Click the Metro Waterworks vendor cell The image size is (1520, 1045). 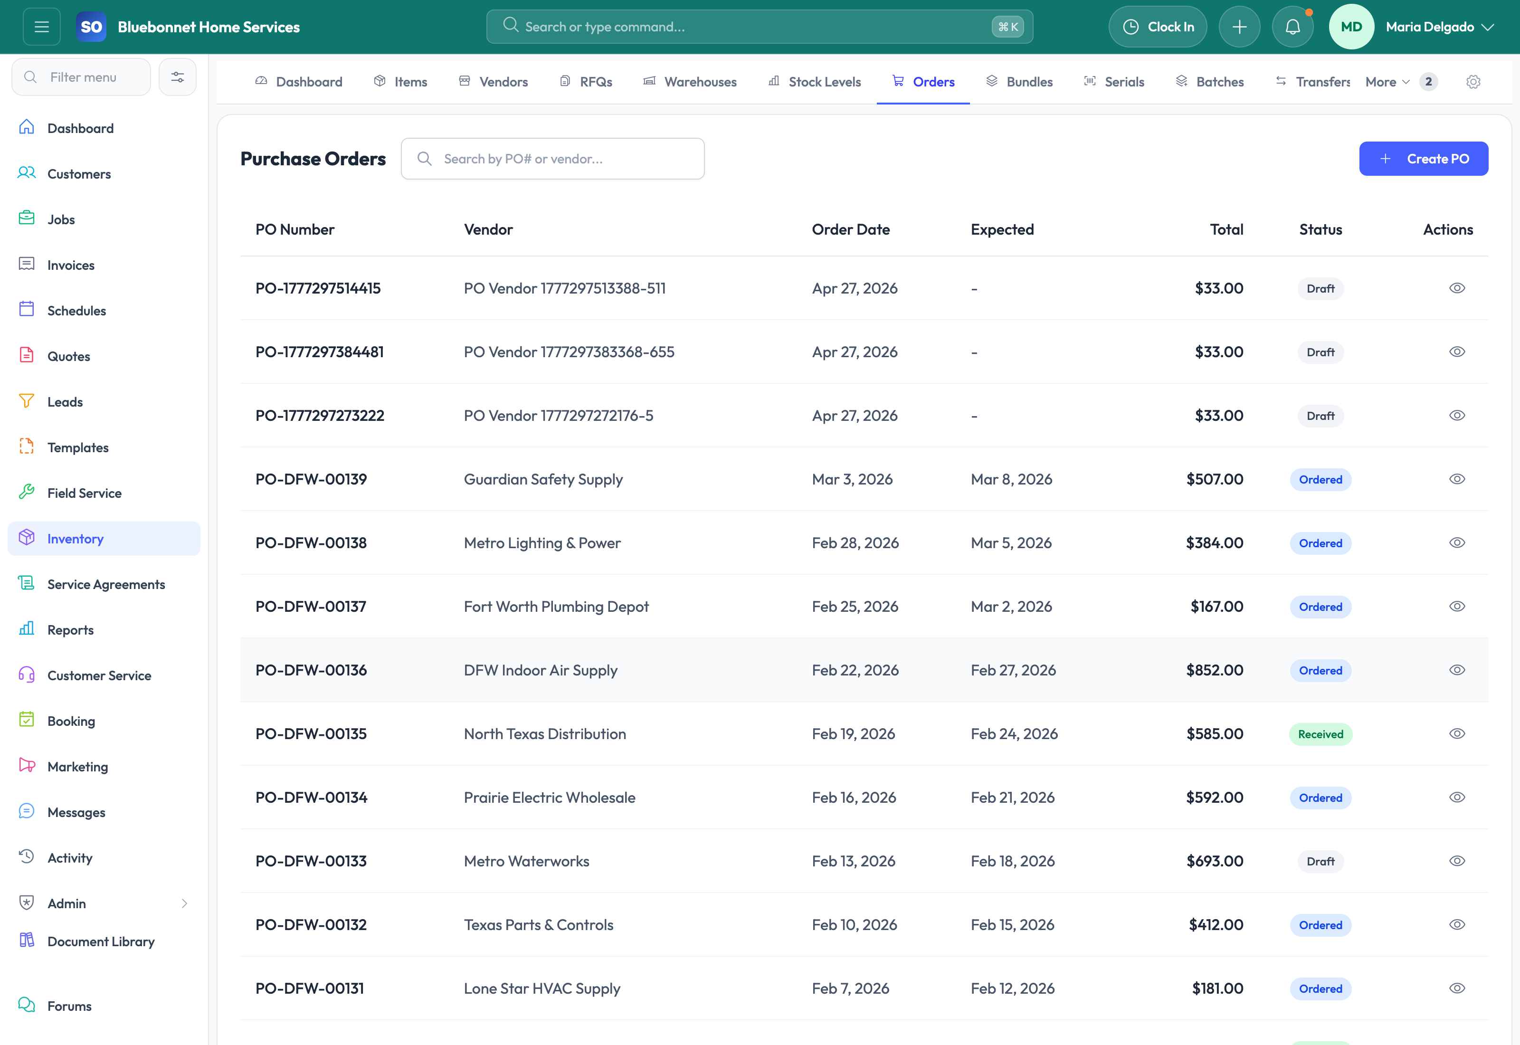pos(526,861)
